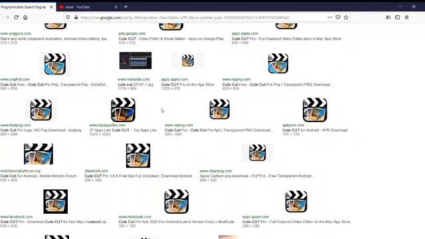Viewport: 425px width, 239px height.
Task: Open the vippng.com Cute Cut Pro Apk thumbnail
Action: 220,110
